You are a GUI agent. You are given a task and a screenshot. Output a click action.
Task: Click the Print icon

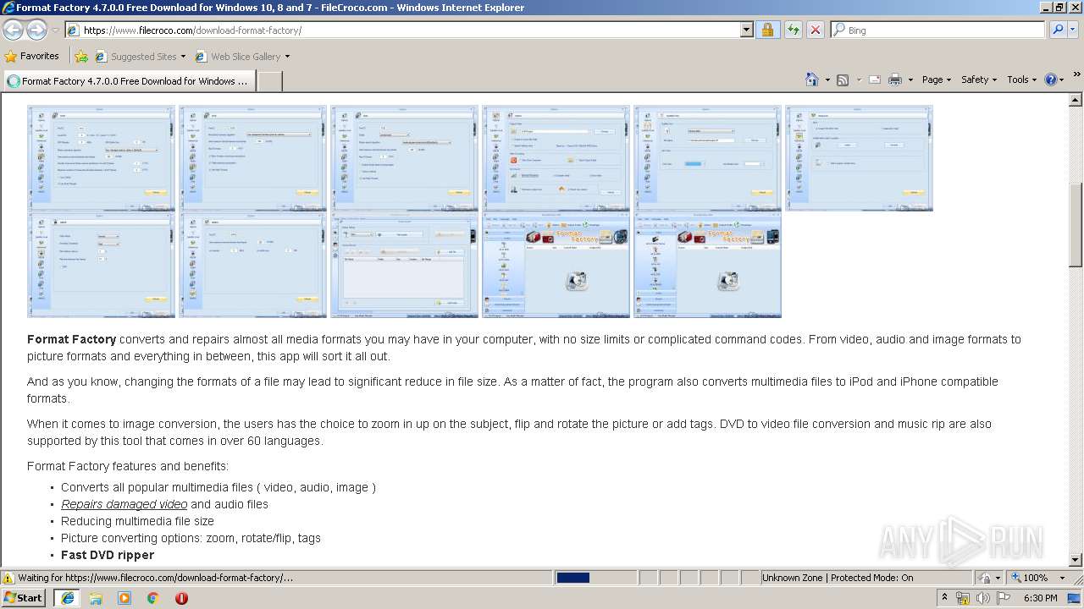(x=896, y=80)
